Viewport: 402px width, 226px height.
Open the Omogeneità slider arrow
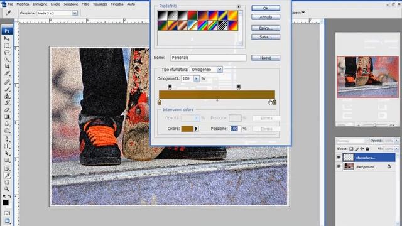197,78
